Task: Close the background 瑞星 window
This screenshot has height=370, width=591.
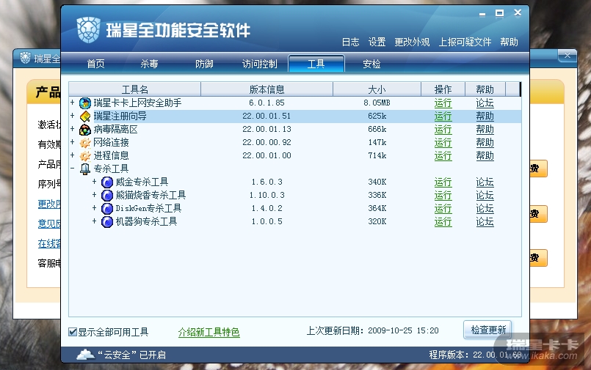Action: [568, 55]
